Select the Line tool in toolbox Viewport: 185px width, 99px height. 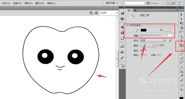[182, 45]
